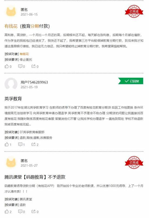Like the 有钱花 教育分期付款 complaint

8,66
